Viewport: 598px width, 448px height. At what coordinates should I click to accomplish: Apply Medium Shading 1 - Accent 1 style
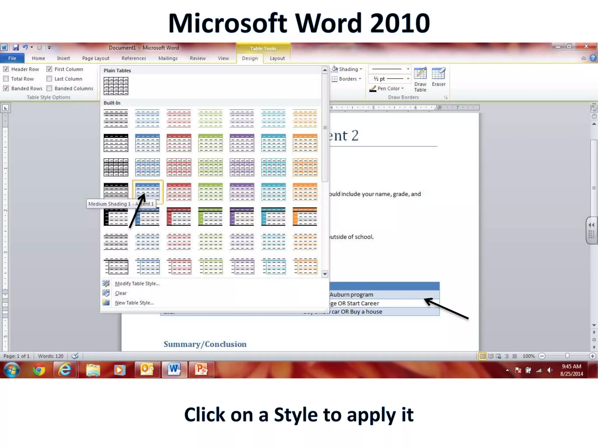tap(147, 192)
